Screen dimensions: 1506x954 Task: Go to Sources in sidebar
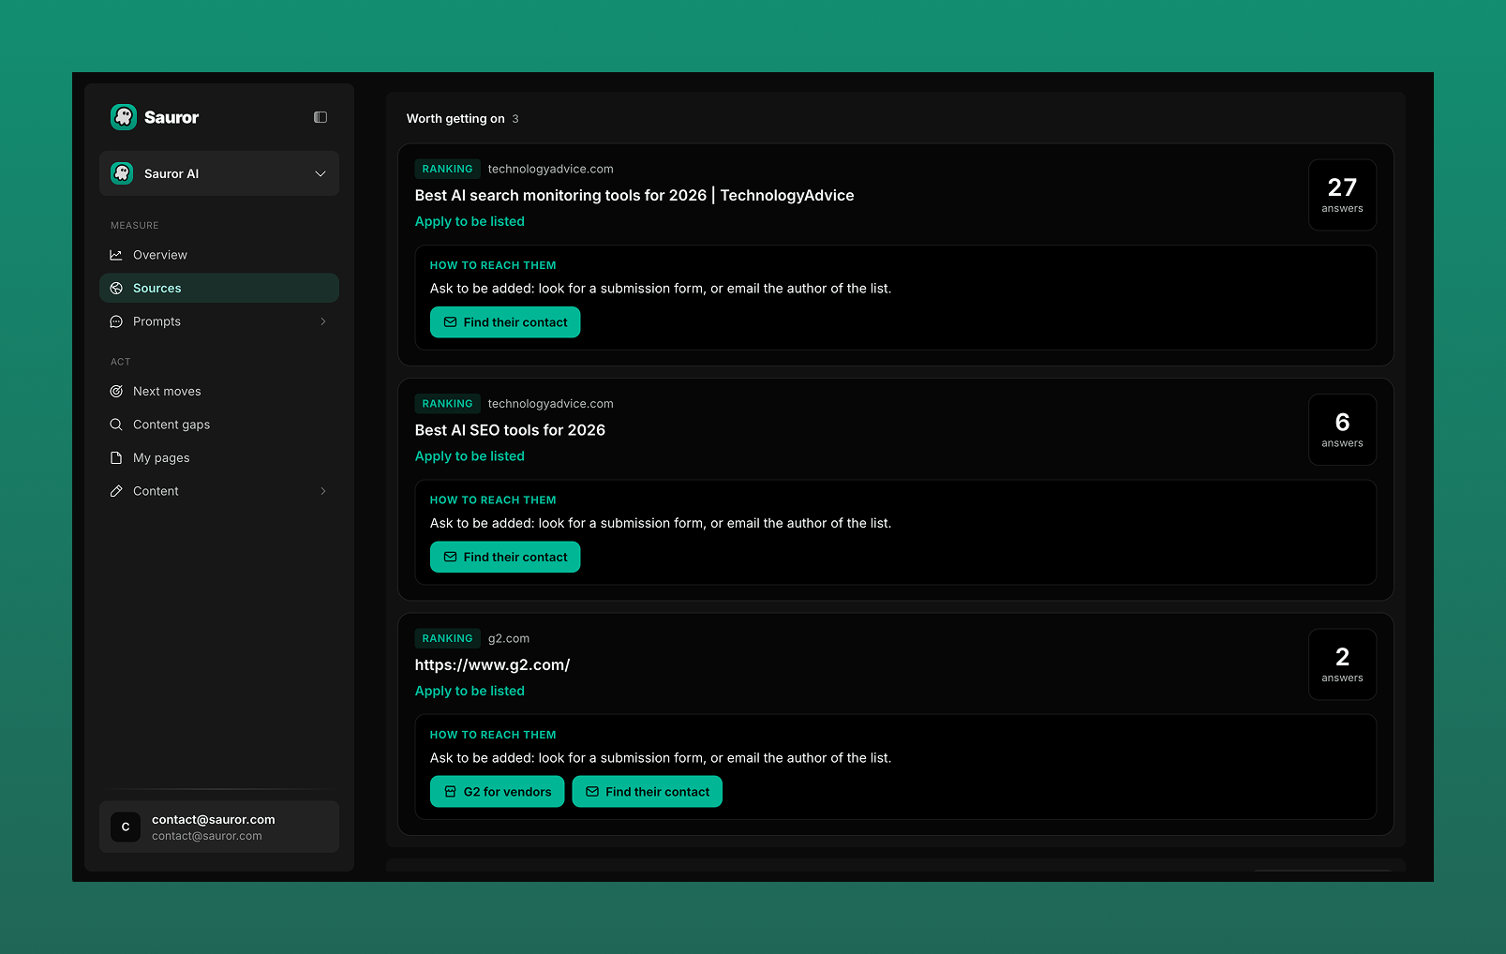219,289
